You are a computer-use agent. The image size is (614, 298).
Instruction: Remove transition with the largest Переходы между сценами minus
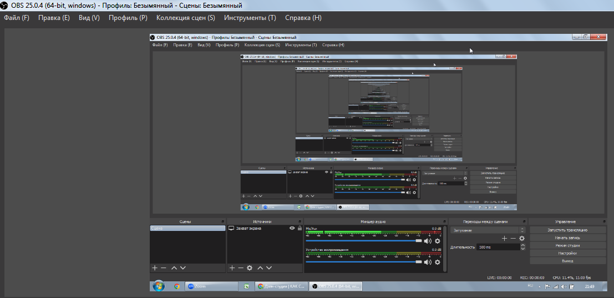[x=513, y=238]
